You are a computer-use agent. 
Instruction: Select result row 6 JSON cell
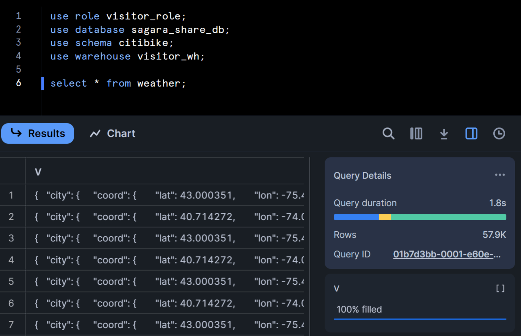pyautogui.click(x=165, y=303)
